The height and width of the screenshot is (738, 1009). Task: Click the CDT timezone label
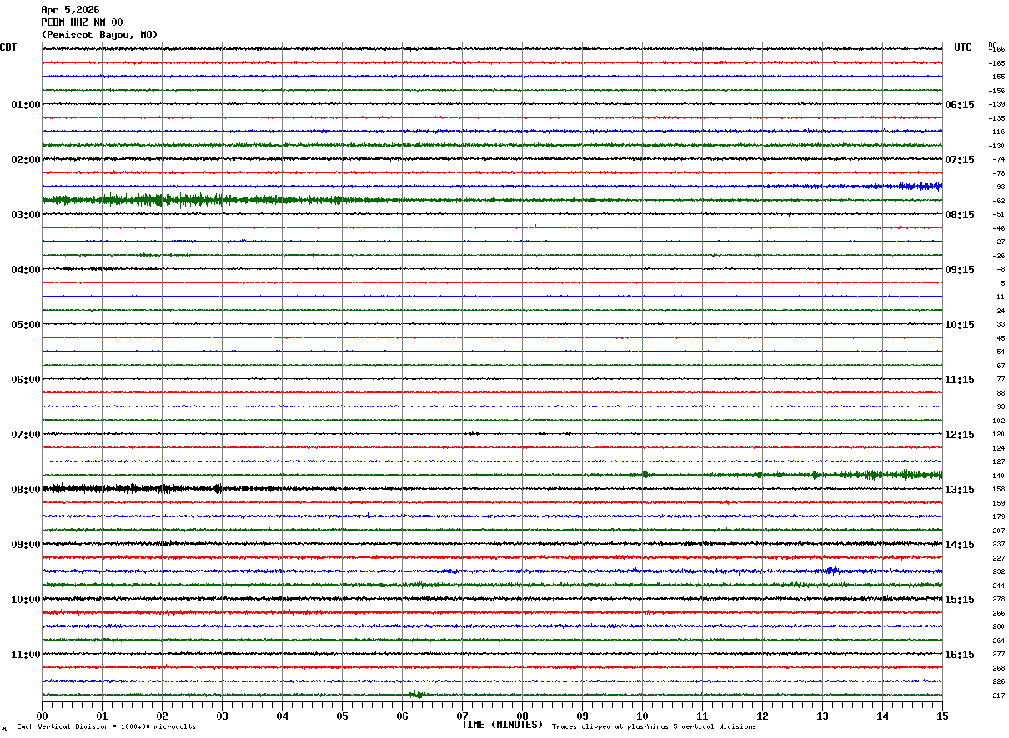pyautogui.click(x=8, y=47)
